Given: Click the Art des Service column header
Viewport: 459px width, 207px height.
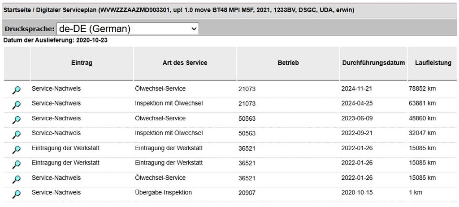Looking at the screenshot, I should click(x=185, y=63).
